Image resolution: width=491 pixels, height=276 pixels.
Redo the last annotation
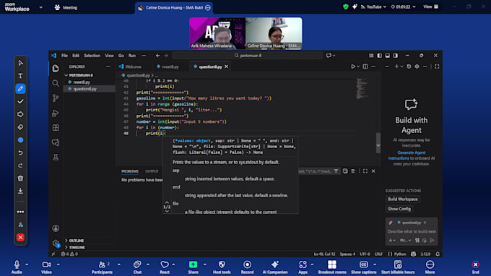tap(20, 165)
